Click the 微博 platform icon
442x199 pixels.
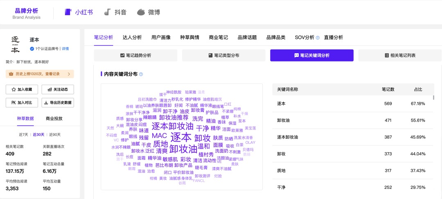pos(141,12)
